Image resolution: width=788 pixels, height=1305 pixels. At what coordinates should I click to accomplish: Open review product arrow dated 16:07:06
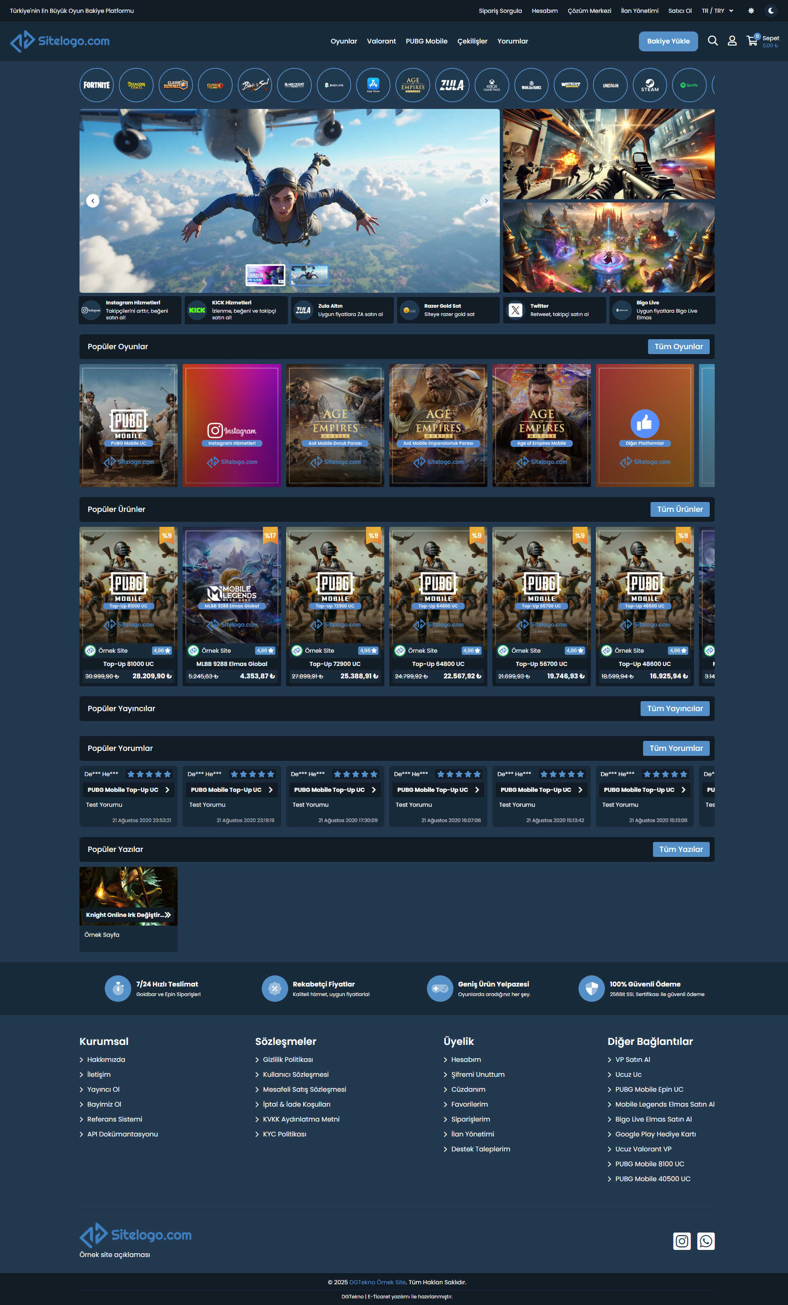[x=477, y=790]
